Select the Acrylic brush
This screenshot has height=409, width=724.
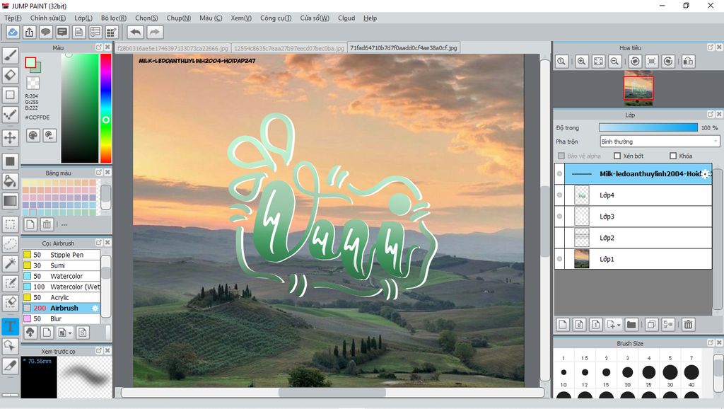61,297
